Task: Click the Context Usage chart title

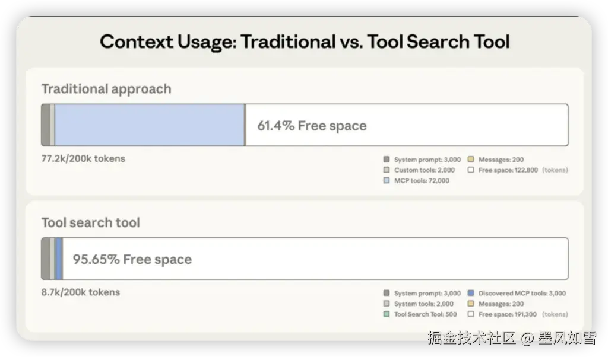Action: click(x=304, y=42)
